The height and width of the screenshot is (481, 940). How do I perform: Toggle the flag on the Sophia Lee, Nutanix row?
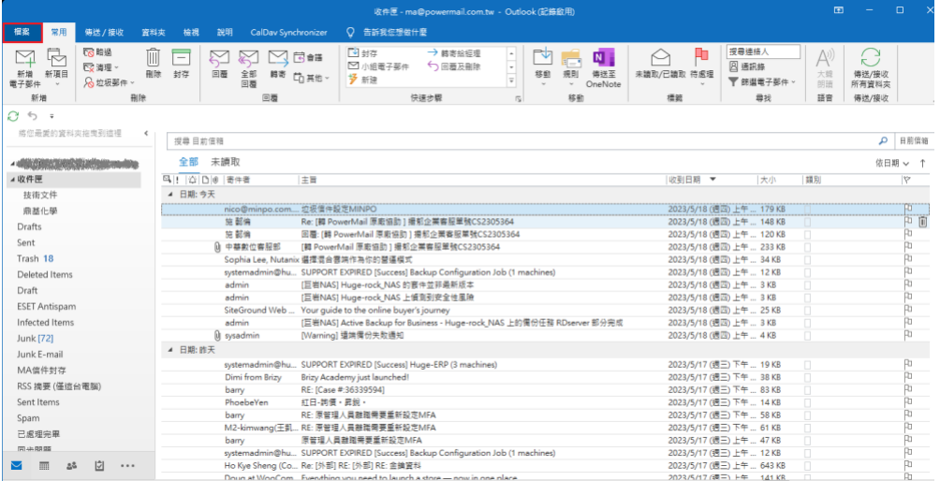point(907,259)
